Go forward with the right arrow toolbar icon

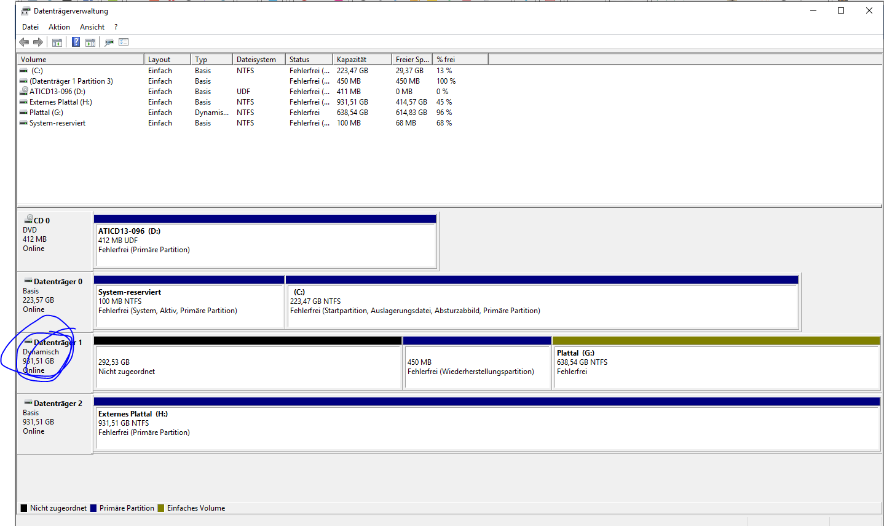click(x=38, y=42)
